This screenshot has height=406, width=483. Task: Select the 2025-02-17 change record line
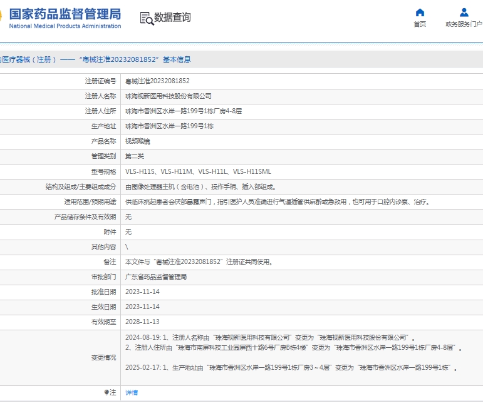[x=291, y=368]
